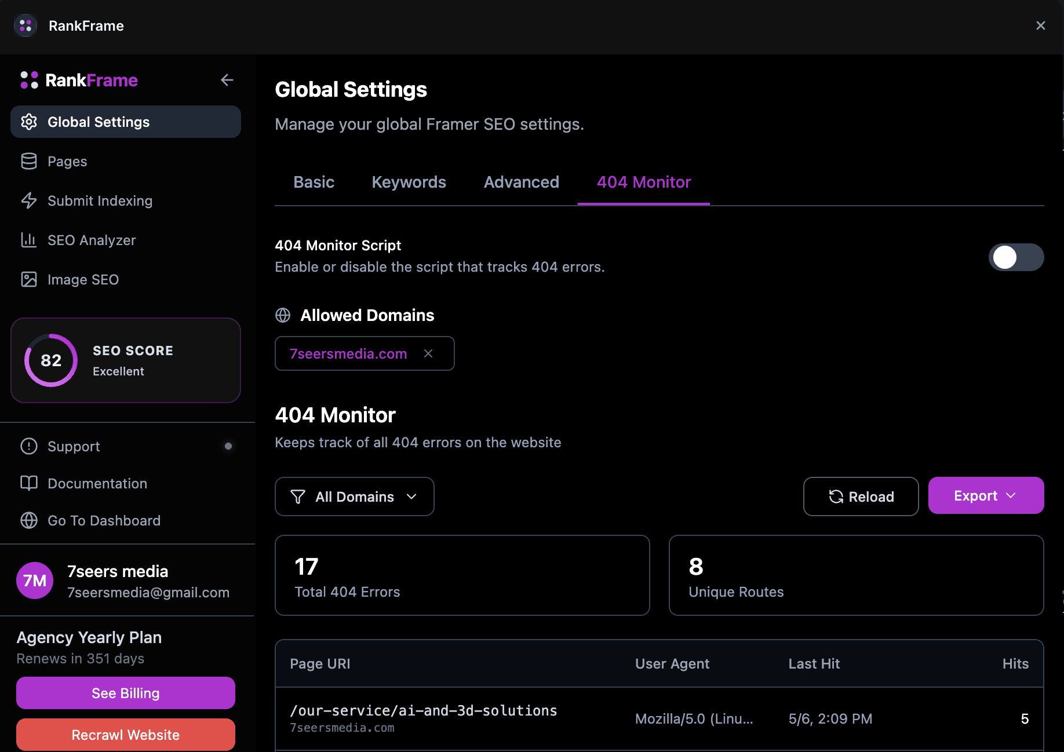Click the Total 404 Errors card

pyautogui.click(x=462, y=575)
